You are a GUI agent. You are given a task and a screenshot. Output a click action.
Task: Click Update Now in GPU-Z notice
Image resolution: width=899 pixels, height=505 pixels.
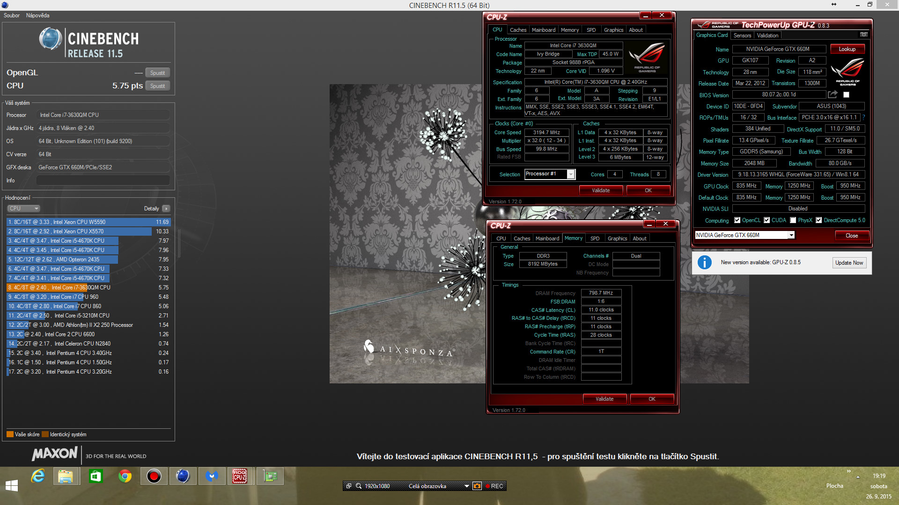tap(849, 263)
